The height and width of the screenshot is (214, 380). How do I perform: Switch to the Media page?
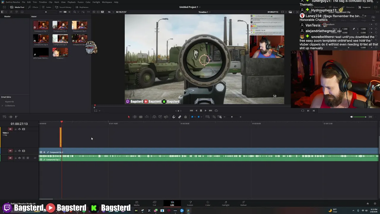tap(137, 203)
